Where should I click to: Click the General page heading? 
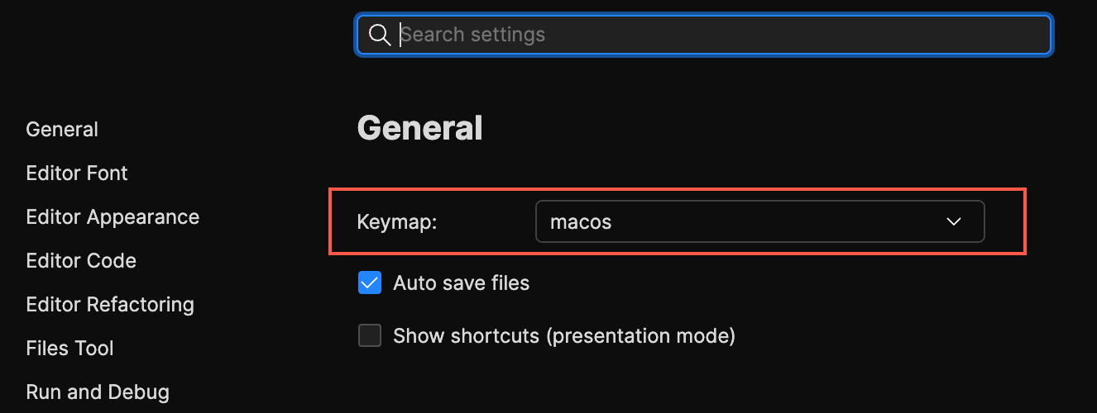click(x=419, y=128)
